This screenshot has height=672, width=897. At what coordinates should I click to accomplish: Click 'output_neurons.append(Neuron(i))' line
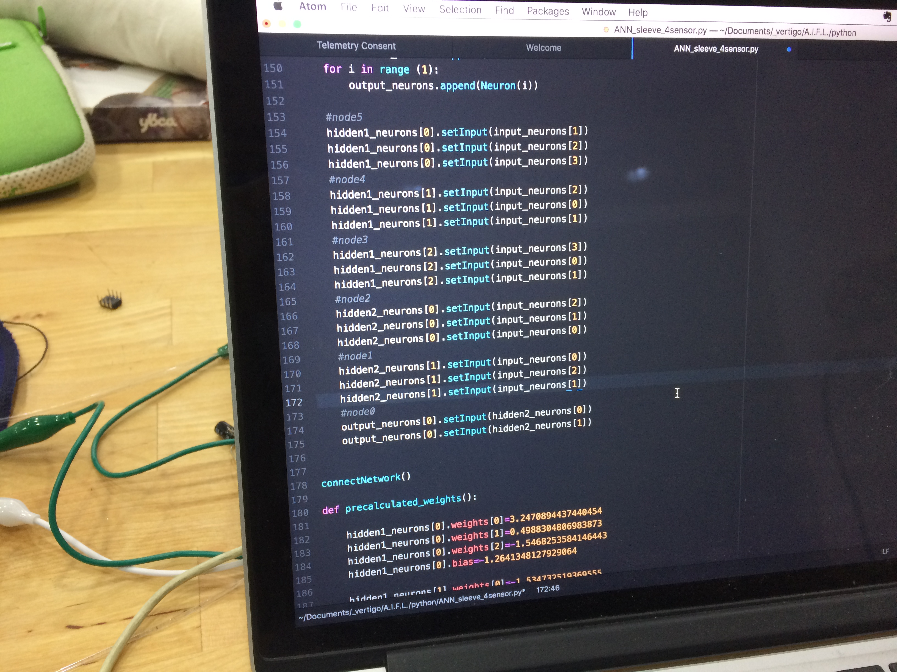coord(443,85)
